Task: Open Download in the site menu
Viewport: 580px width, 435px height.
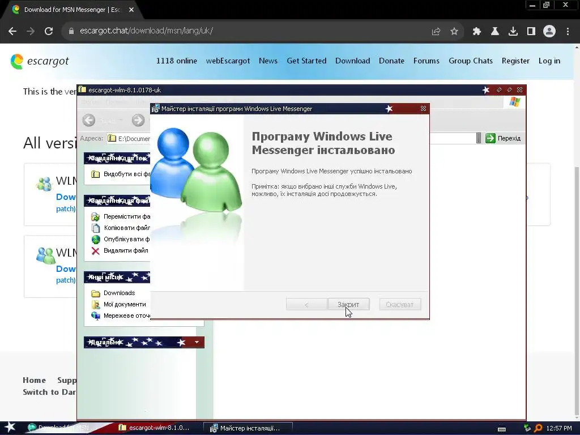Action: pyautogui.click(x=352, y=61)
